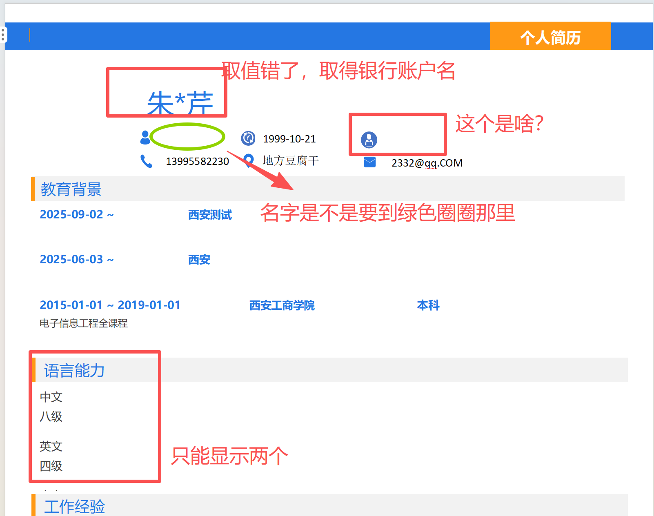Click the three-dot handle at left edge
654x516 pixels.
point(3,35)
